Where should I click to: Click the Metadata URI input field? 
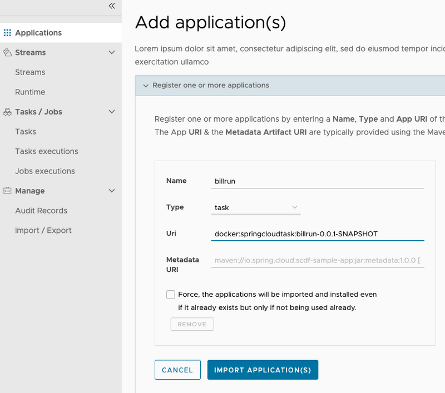[317, 260]
